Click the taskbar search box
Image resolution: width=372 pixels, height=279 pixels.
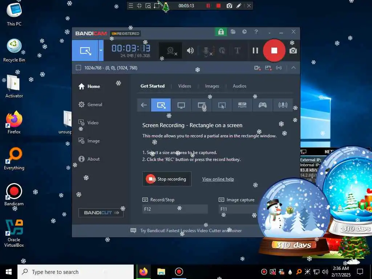76,272
